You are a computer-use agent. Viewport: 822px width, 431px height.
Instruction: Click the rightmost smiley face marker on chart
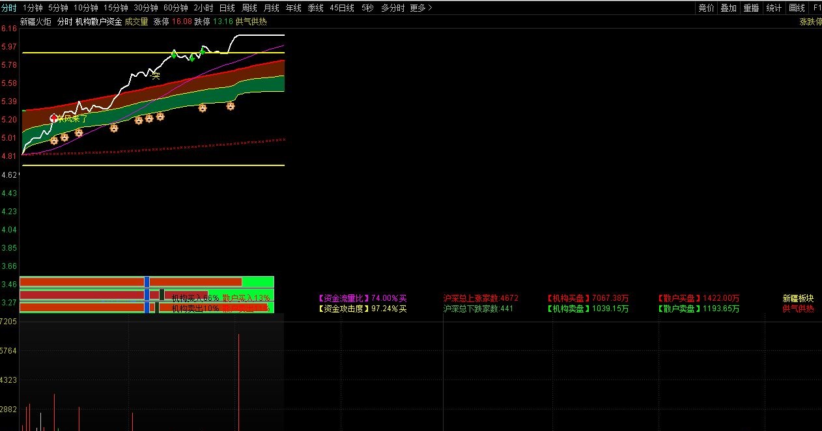(231, 105)
